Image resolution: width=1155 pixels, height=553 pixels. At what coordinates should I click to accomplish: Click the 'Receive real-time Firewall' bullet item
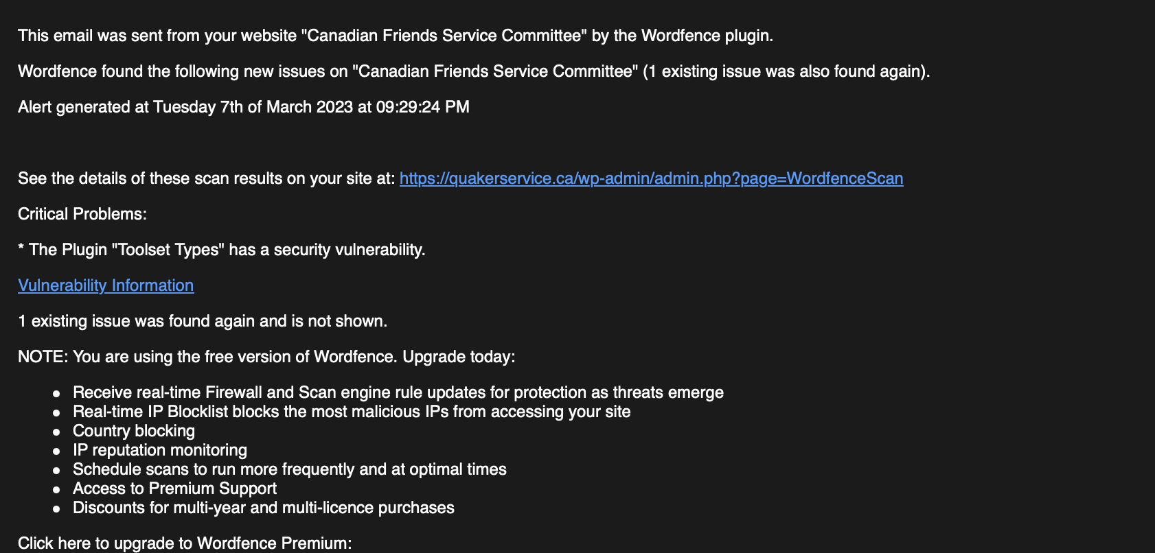coord(398,392)
